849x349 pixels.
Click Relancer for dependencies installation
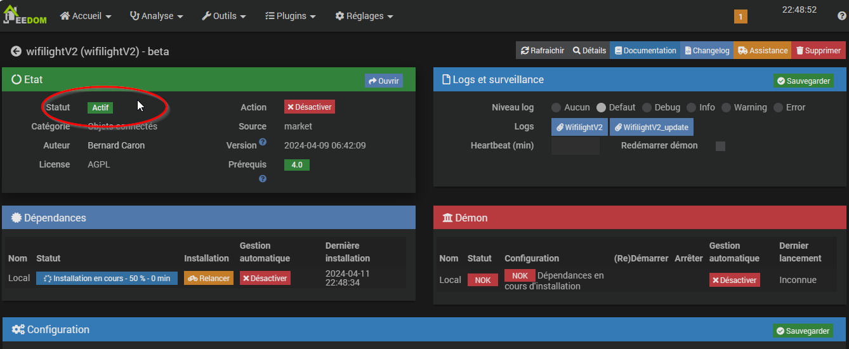[209, 278]
